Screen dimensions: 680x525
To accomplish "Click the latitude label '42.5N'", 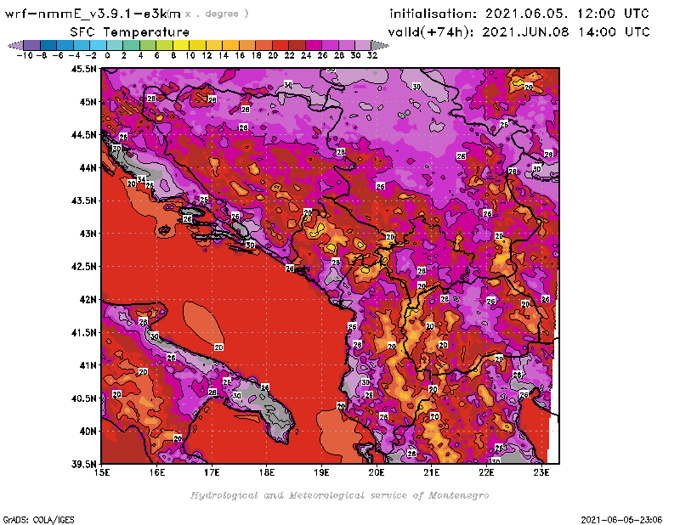I will (84, 267).
